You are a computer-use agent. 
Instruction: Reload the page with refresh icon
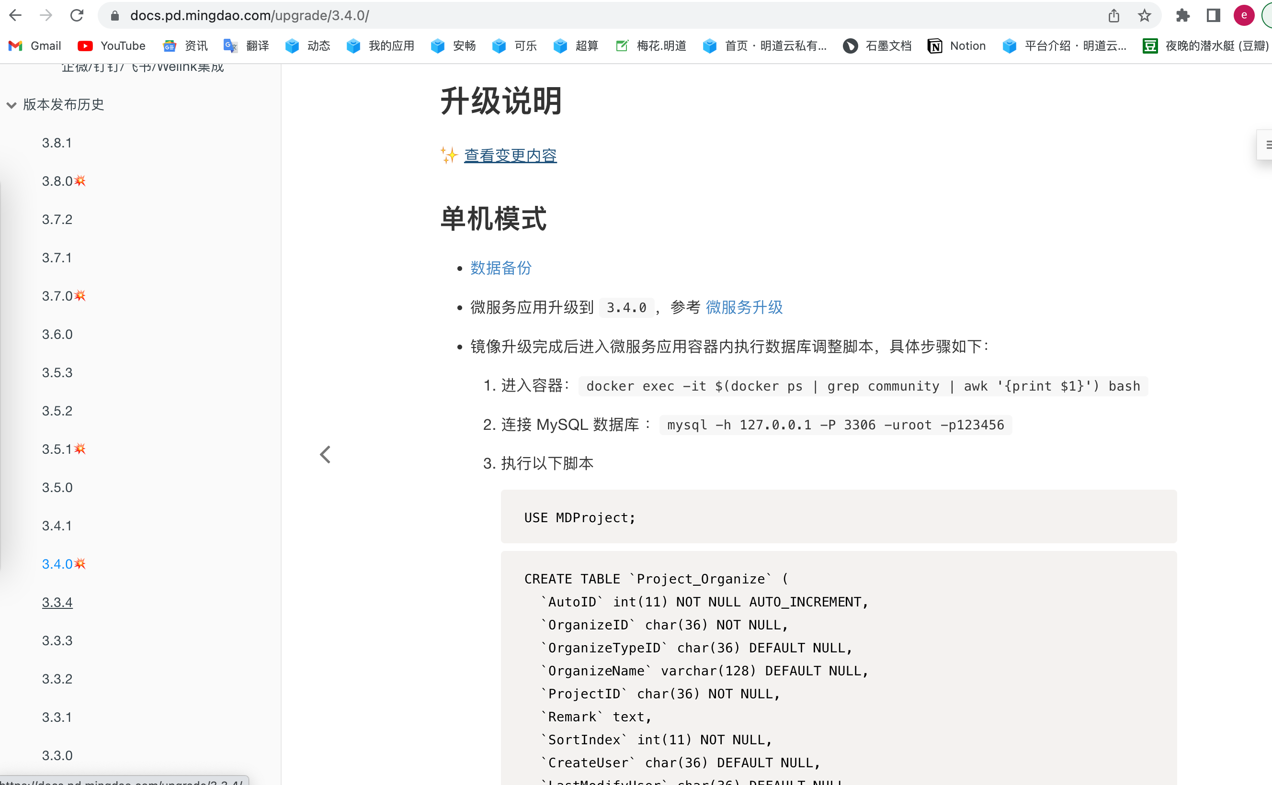point(77,16)
